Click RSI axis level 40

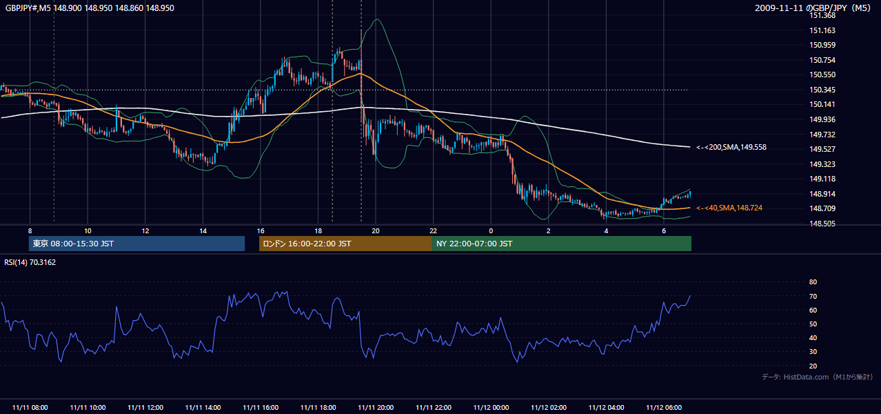pyautogui.click(x=813, y=338)
